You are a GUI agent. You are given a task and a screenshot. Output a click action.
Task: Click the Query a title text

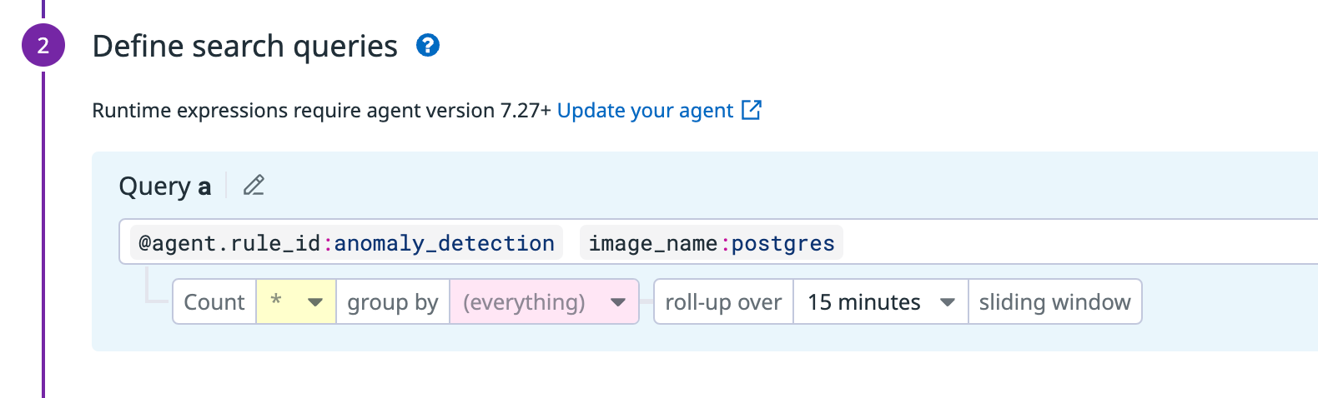point(165,186)
